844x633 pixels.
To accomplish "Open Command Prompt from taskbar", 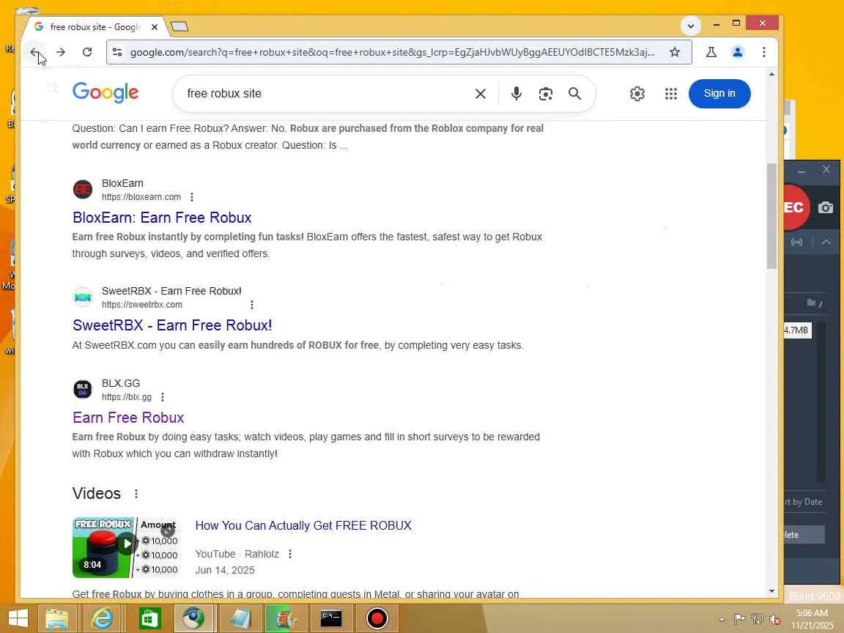I will (330, 618).
